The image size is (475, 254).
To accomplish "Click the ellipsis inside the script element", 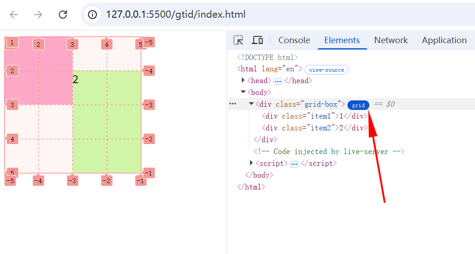I will 294,164.
